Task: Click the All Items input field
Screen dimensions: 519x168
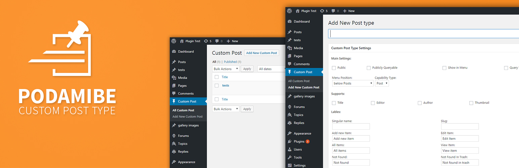Action: tap(351, 151)
